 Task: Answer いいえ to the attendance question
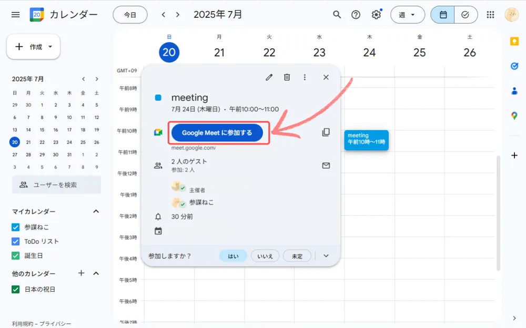pyautogui.click(x=265, y=256)
